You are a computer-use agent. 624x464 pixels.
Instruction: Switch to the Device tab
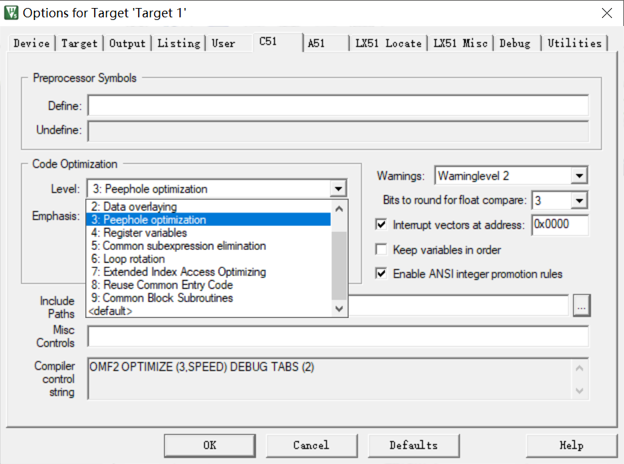click(32, 43)
